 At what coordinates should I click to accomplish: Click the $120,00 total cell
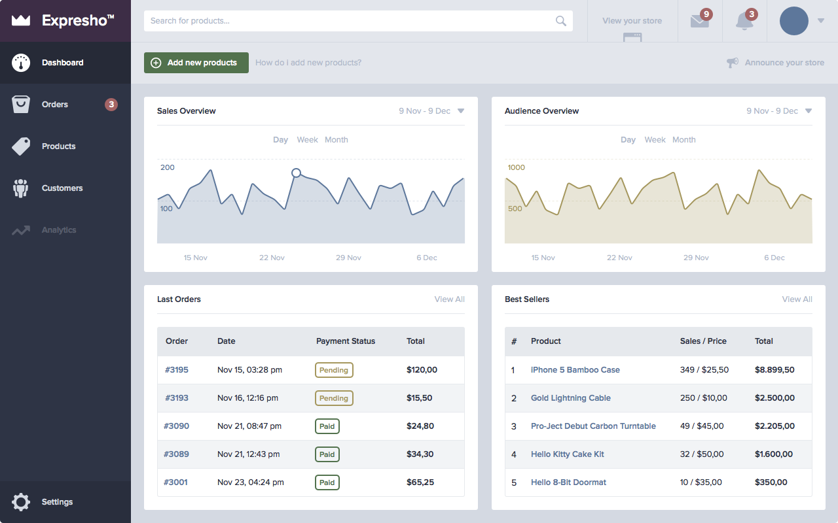pyautogui.click(x=422, y=370)
